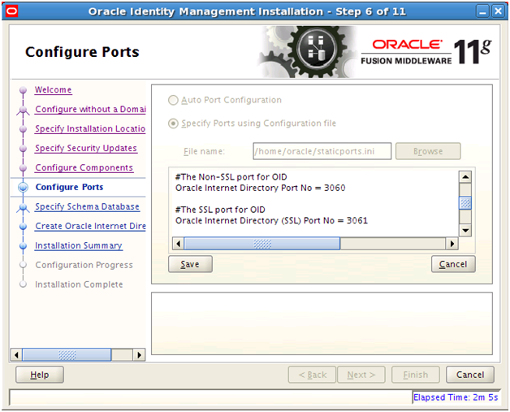Viewport: 510px width, 412px height.
Task: Click vertical scrollbar thumb in ports text area
Action: 465,203
